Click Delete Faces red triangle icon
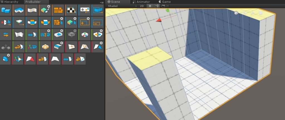The image size is (285, 120). tap(30, 59)
